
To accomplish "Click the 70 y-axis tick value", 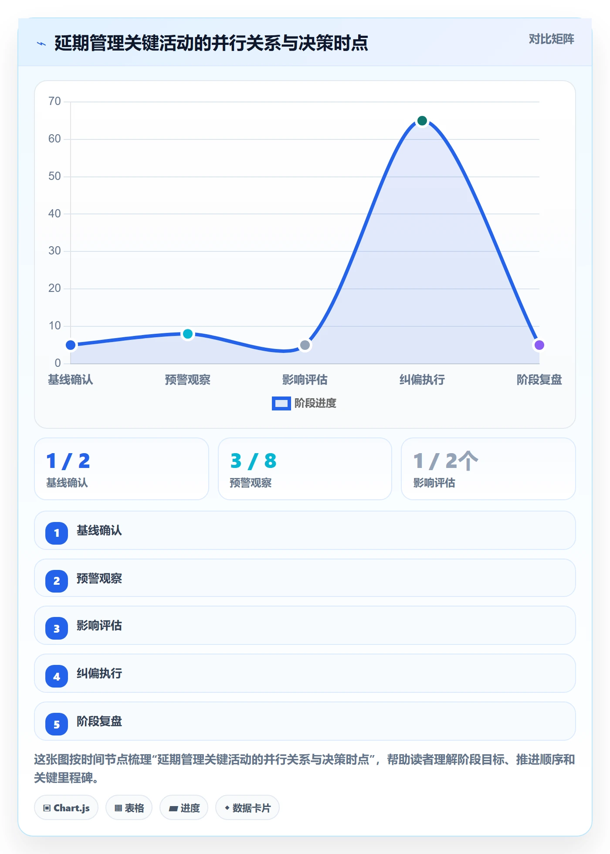I will coord(54,102).
